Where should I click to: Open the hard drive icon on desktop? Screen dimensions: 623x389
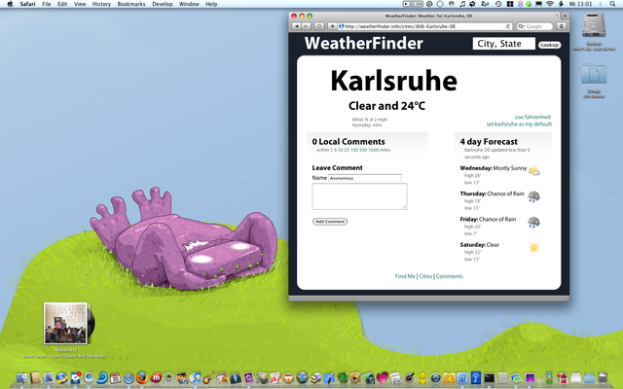click(594, 25)
